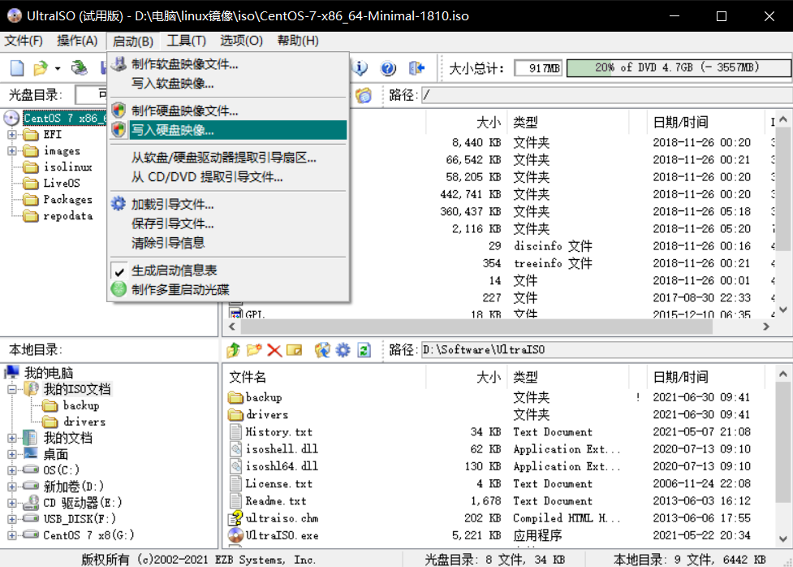Viewport: 793px width, 567px height.
Task: Toggle the 生成启动信息表 checked menu item
Action: pyautogui.click(x=228, y=271)
